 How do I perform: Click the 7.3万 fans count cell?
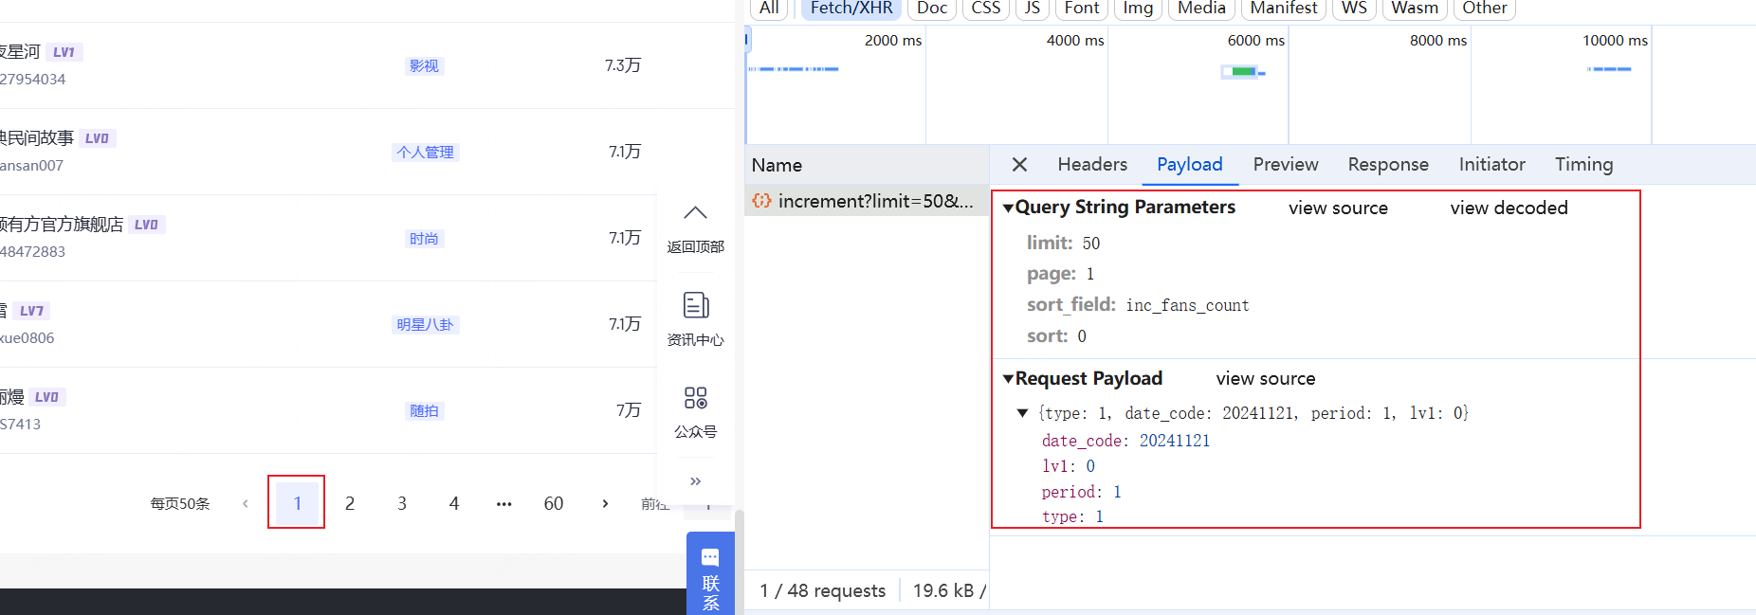click(x=623, y=65)
